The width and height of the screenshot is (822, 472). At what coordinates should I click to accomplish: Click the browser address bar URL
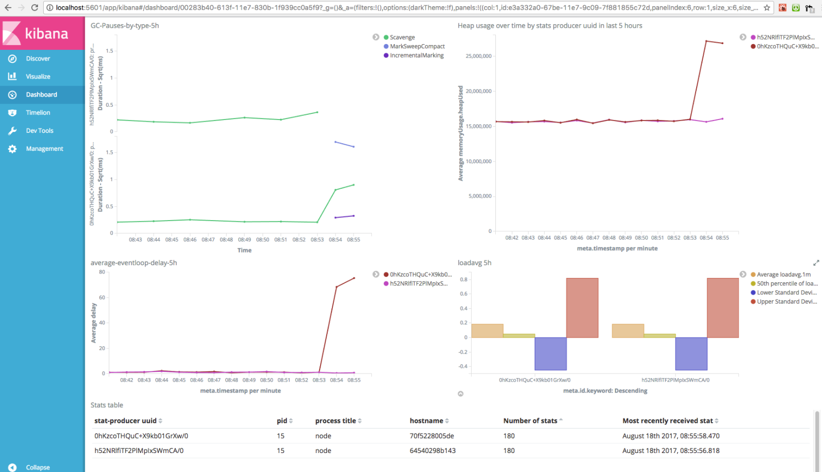pyautogui.click(x=406, y=8)
